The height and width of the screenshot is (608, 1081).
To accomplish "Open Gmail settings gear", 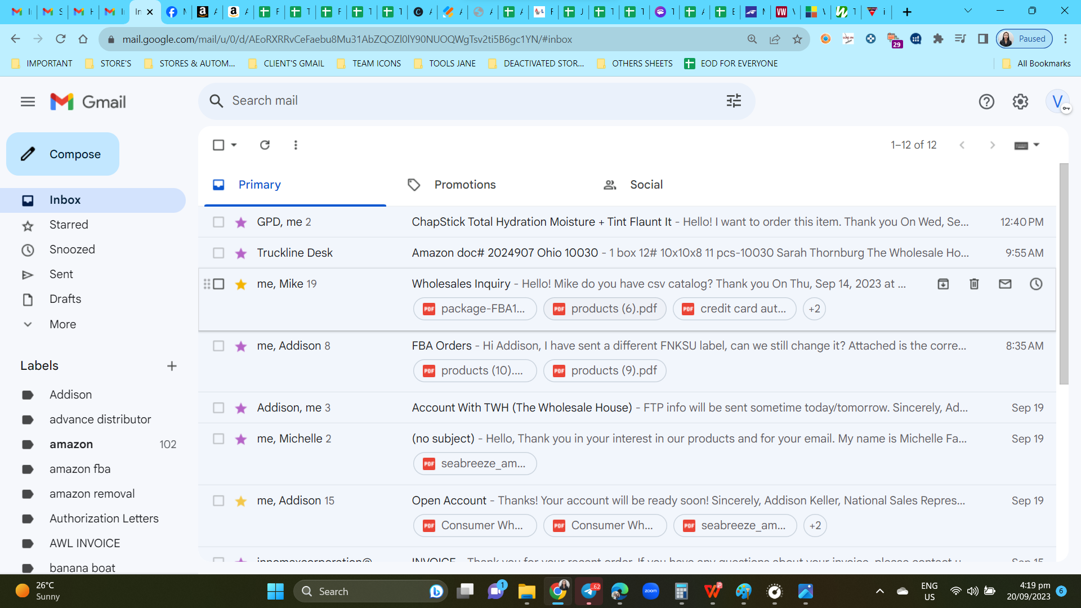I will click(x=1020, y=102).
